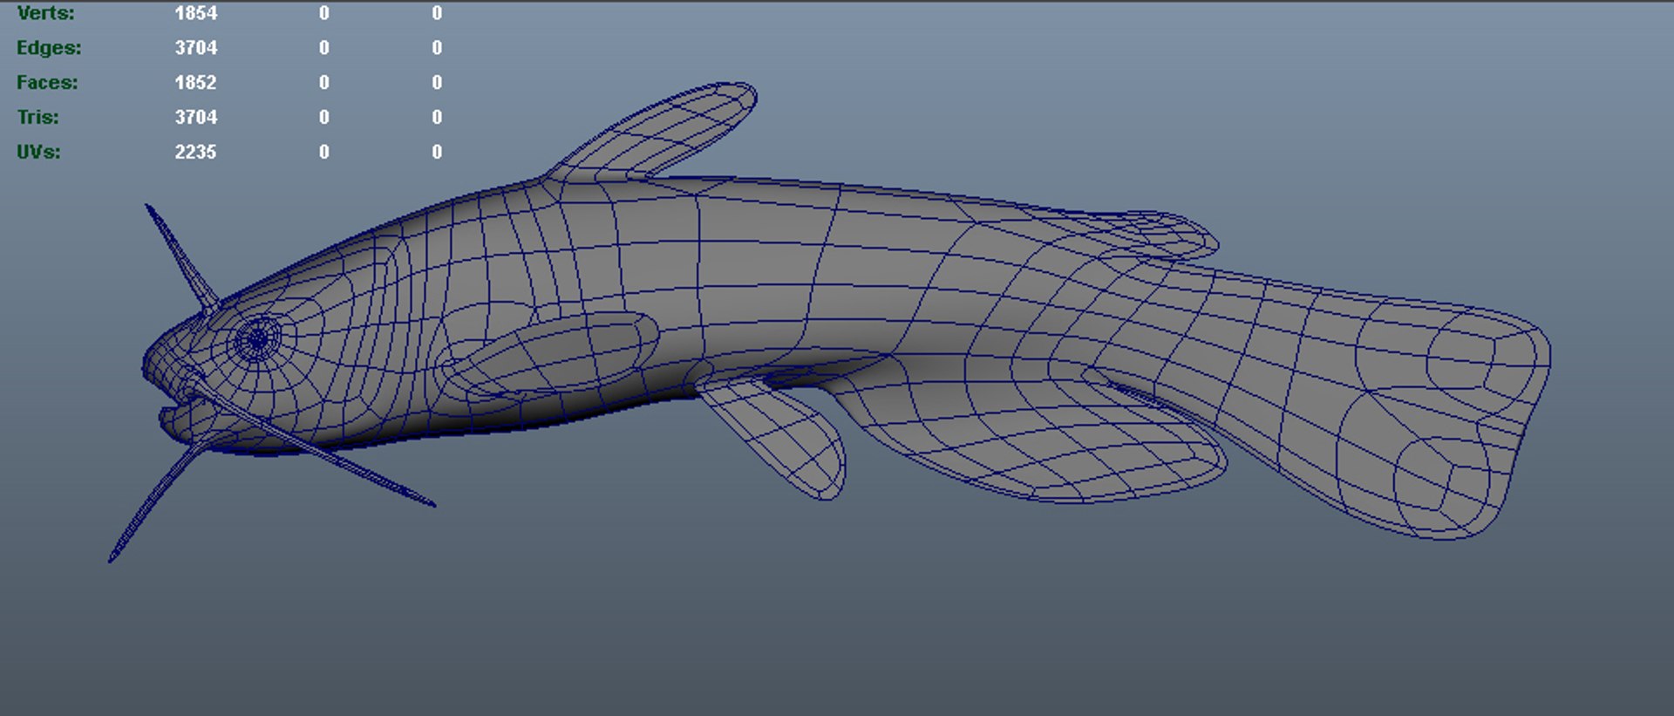
Task: Click the Verts count value 1854
Action: pyautogui.click(x=196, y=13)
